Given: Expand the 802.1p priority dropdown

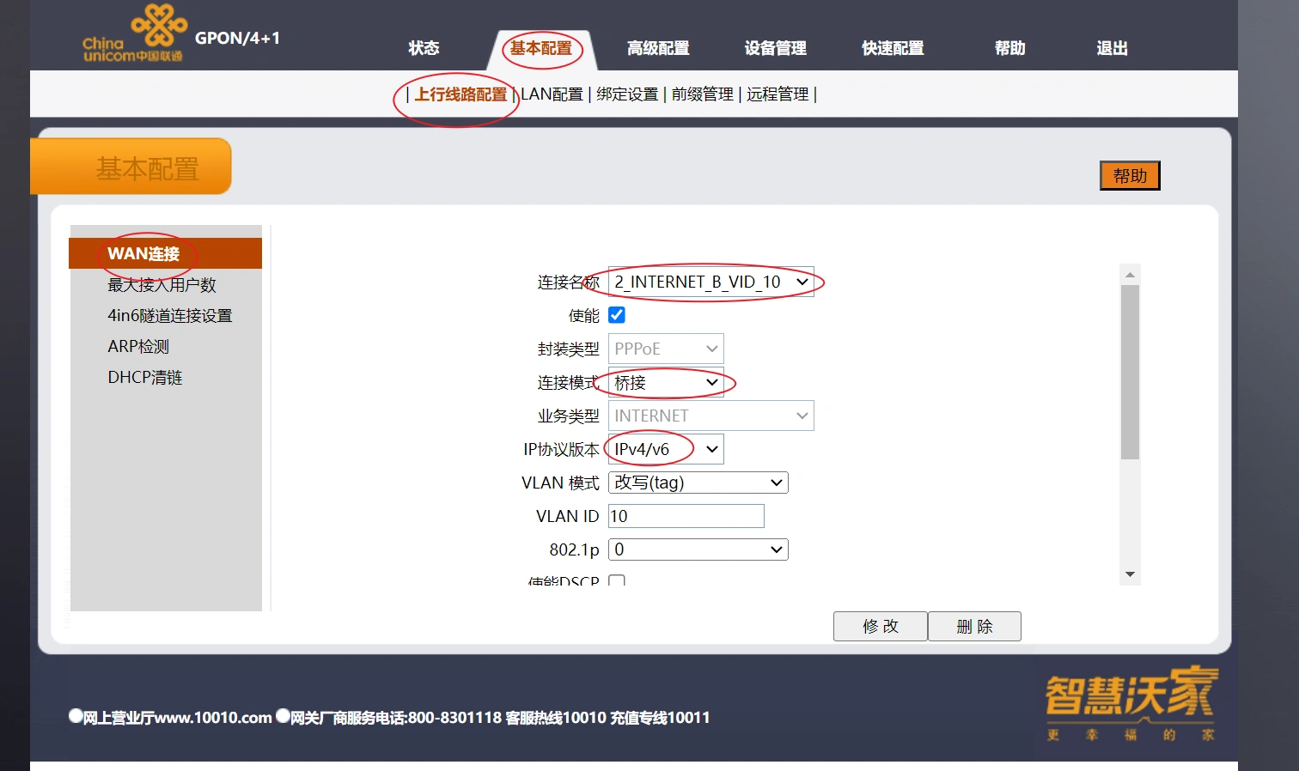Looking at the screenshot, I should coord(698,549).
